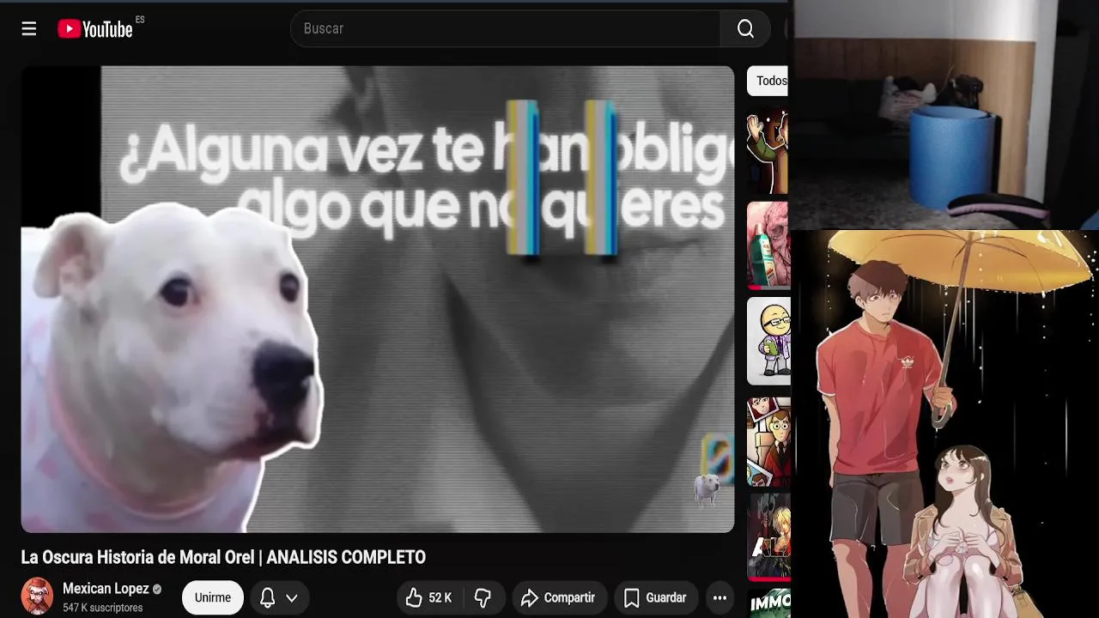This screenshot has height=618, width=1099.
Task: Click the Compartir share button
Action: point(559,597)
